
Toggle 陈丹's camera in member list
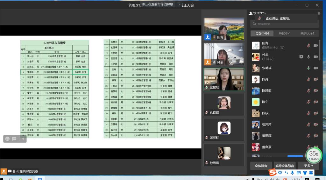point(316,79)
